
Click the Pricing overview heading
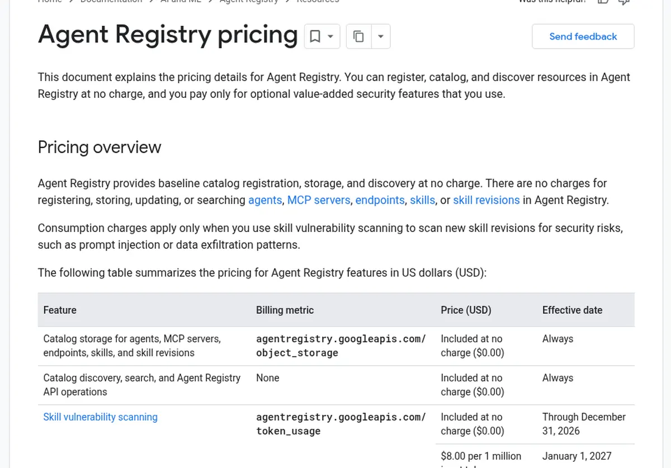pyautogui.click(x=100, y=147)
